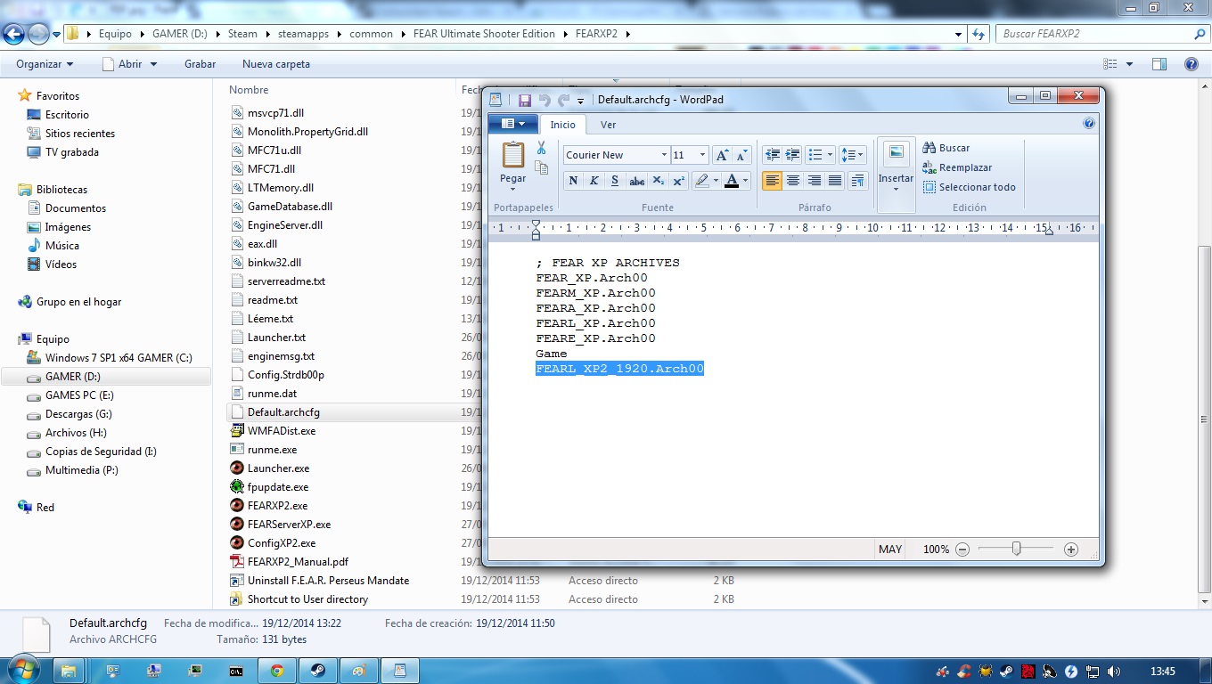The image size is (1212, 684).
Task: Click the increase indent icon
Action: click(x=792, y=155)
